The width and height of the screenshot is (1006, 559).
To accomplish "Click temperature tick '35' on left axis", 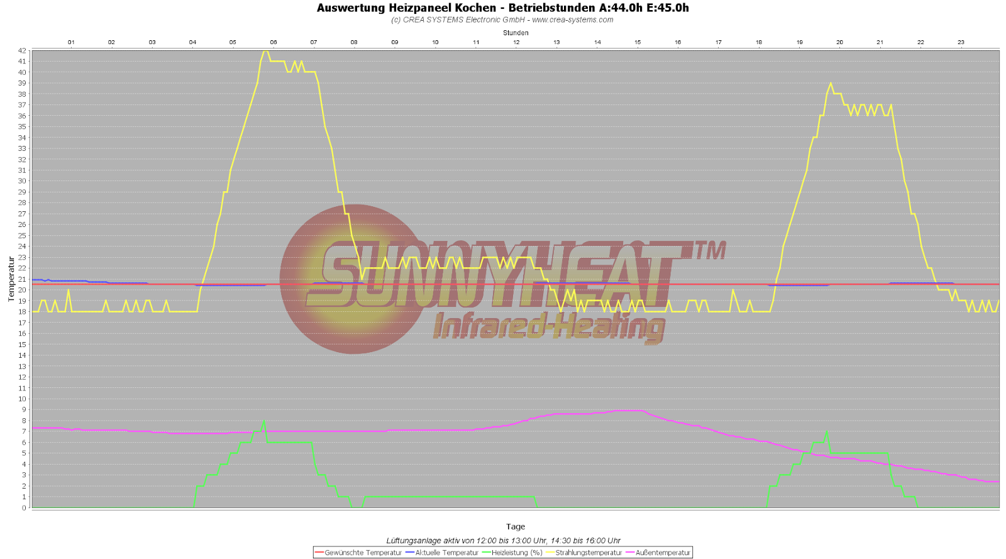I will point(22,126).
